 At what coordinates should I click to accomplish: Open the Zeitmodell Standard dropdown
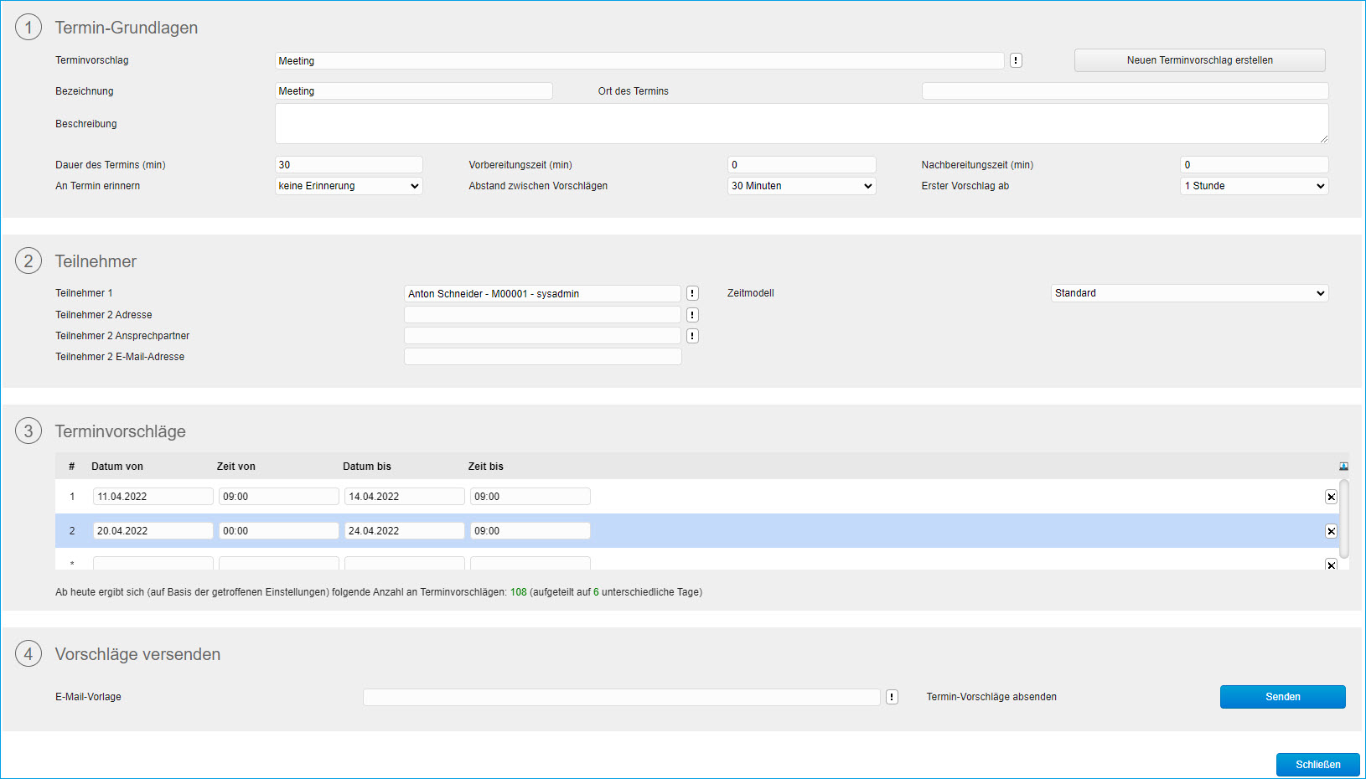1190,293
